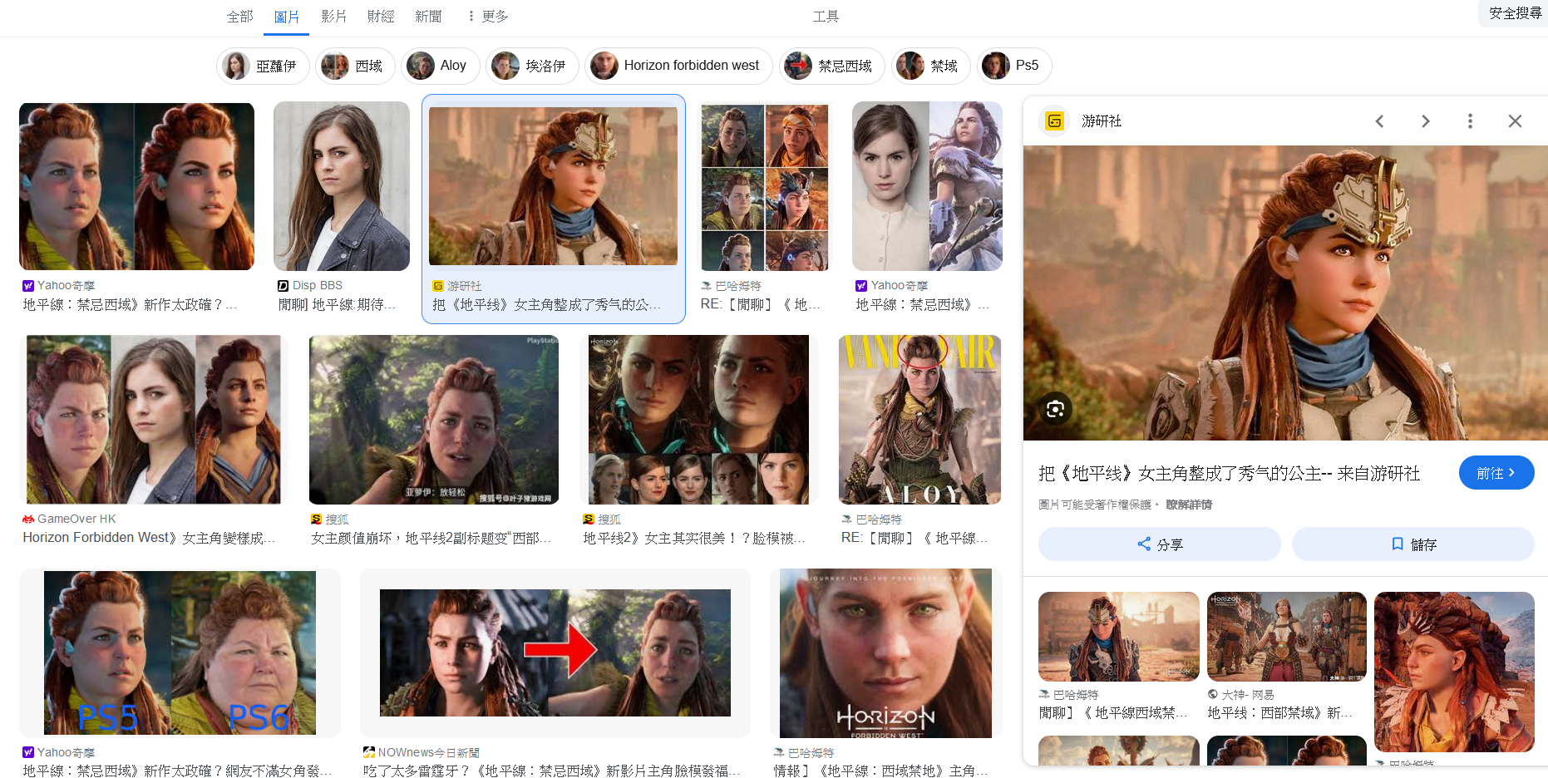Open the 搜狐 女主颜值崩坏 thumbnail
The height and width of the screenshot is (778, 1548).
[x=434, y=420]
